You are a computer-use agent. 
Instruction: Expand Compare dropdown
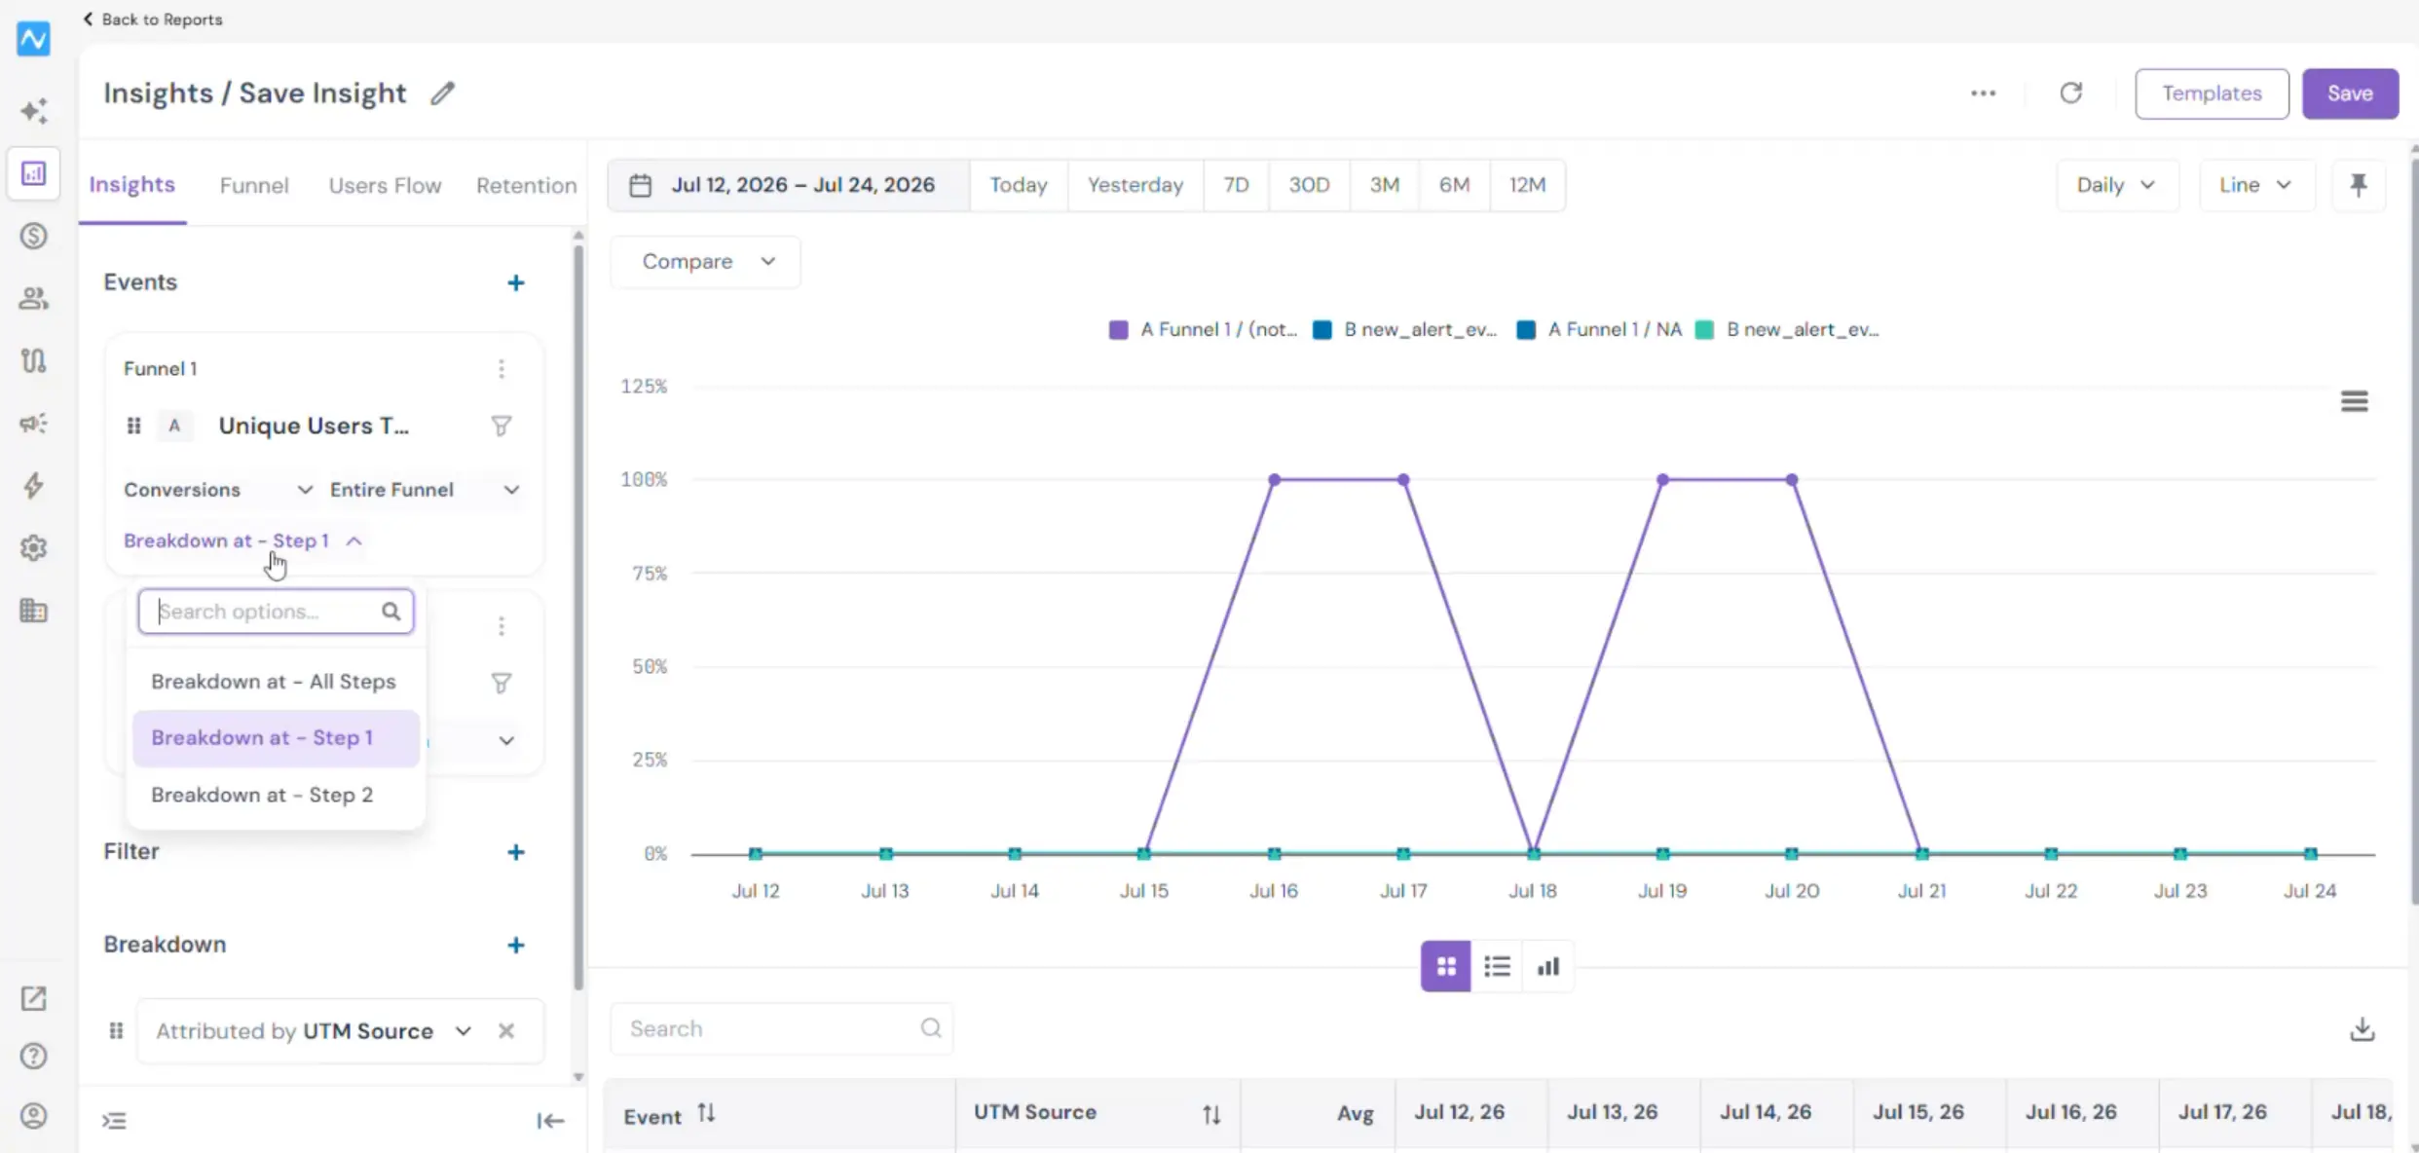pyautogui.click(x=706, y=262)
